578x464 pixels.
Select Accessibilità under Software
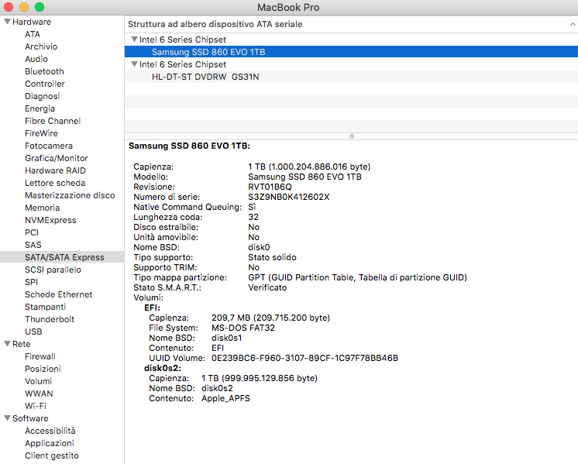[x=50, y=431]
